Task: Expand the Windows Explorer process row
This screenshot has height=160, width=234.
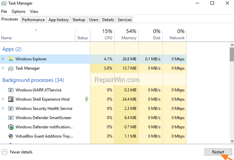Action: pyautogui.click(x=3, y=59)
